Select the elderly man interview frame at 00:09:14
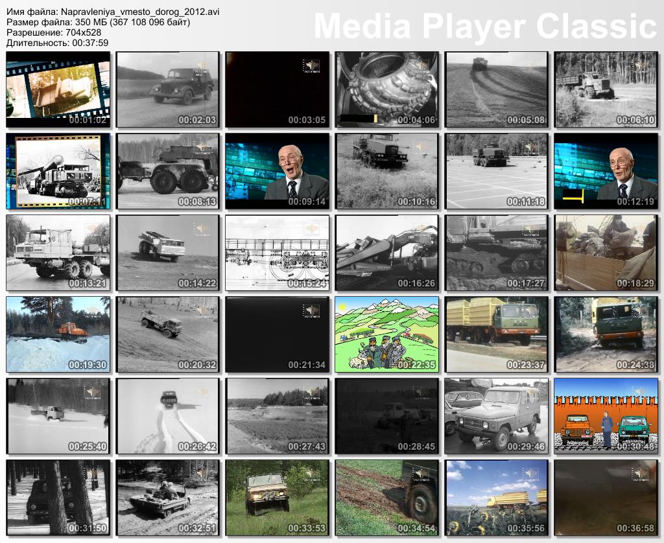 [278, 171]
